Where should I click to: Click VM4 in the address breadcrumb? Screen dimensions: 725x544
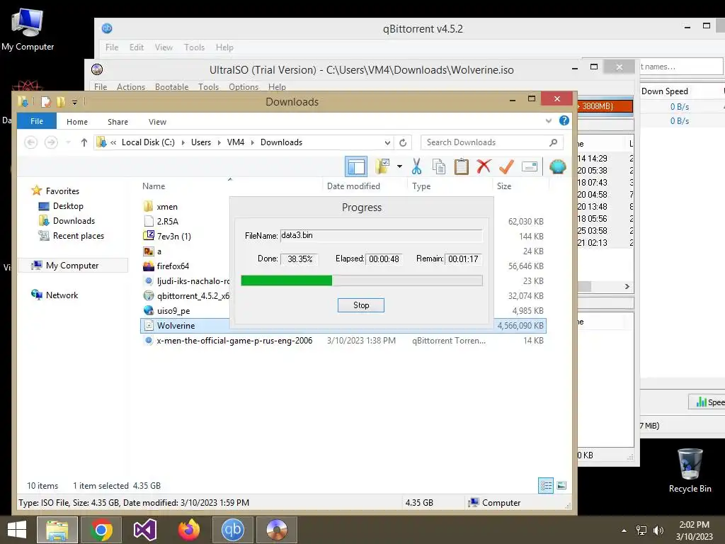click(x=235, y=142)
